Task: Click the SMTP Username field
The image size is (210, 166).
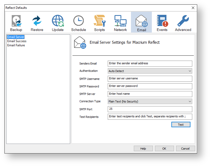Action: tap(150, 79)
